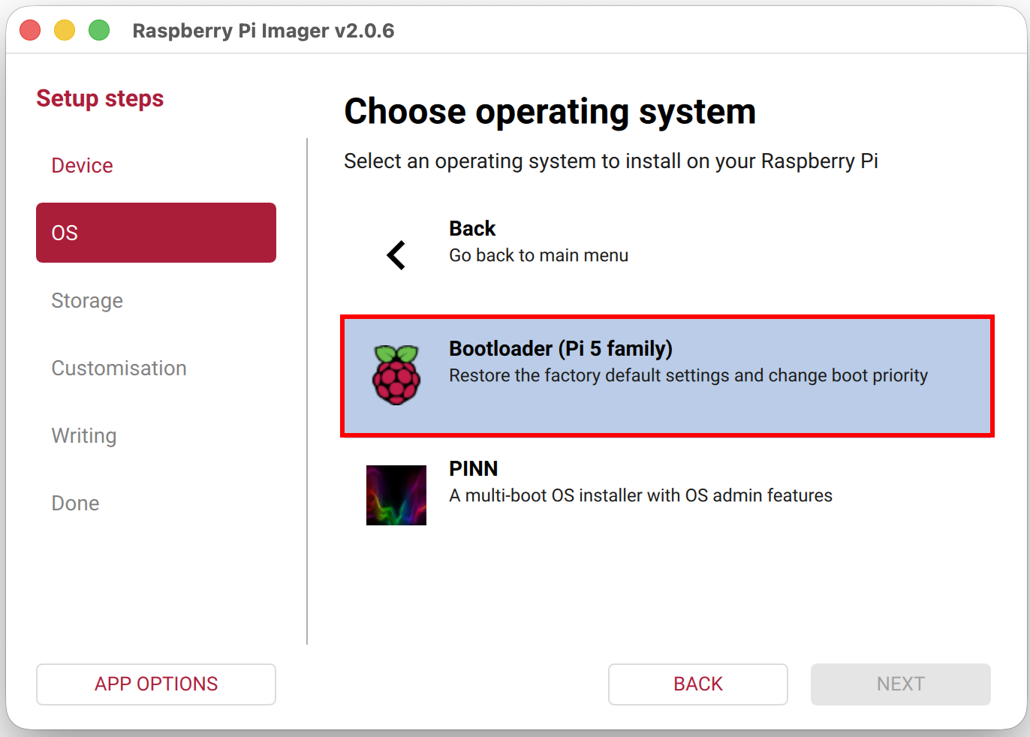Click 'Go back to main menu' text

coord(538,256)
